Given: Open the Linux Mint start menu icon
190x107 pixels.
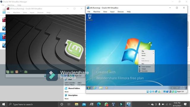Looking at the screenshot, I should coord(8,72).
